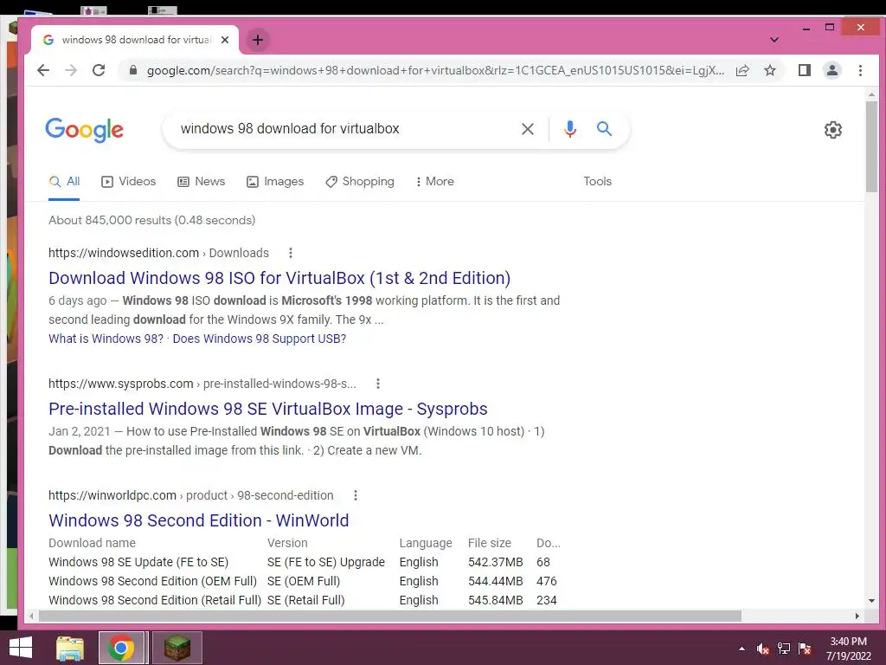Click the address bar URL

(x=435, y=70)
